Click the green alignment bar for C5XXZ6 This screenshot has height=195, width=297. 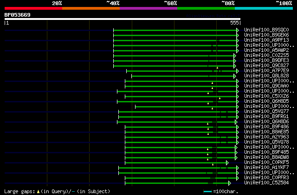(x=181, y=97)
